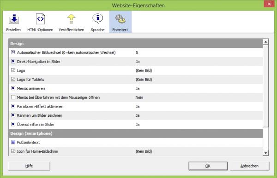Click the scrollbar down arrow
The width and height of the screenshot is (277, 178).
[x=265, y=153]
